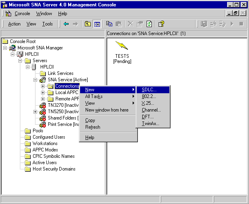Open the Action toolbar menu
The height and width of the screenshot is (204, 249).
coord(14,24)
